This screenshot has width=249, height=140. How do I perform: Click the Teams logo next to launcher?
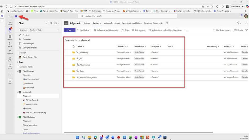tap(16, 16)
